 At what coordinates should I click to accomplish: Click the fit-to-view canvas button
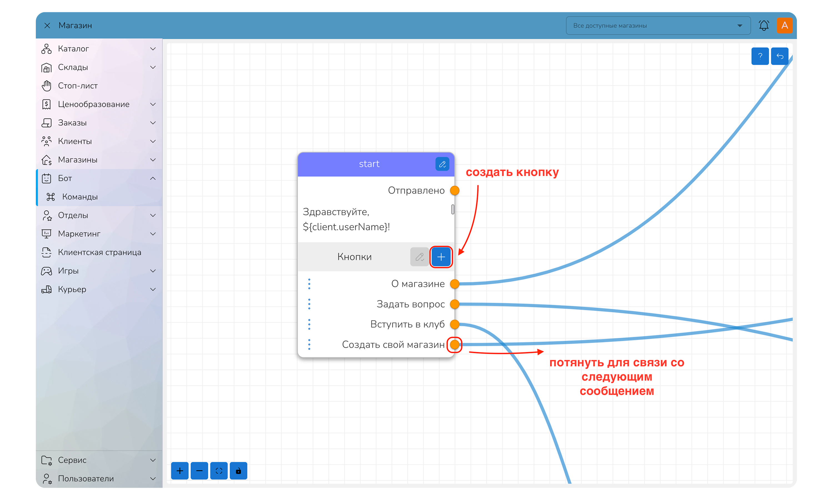[219, 471]
